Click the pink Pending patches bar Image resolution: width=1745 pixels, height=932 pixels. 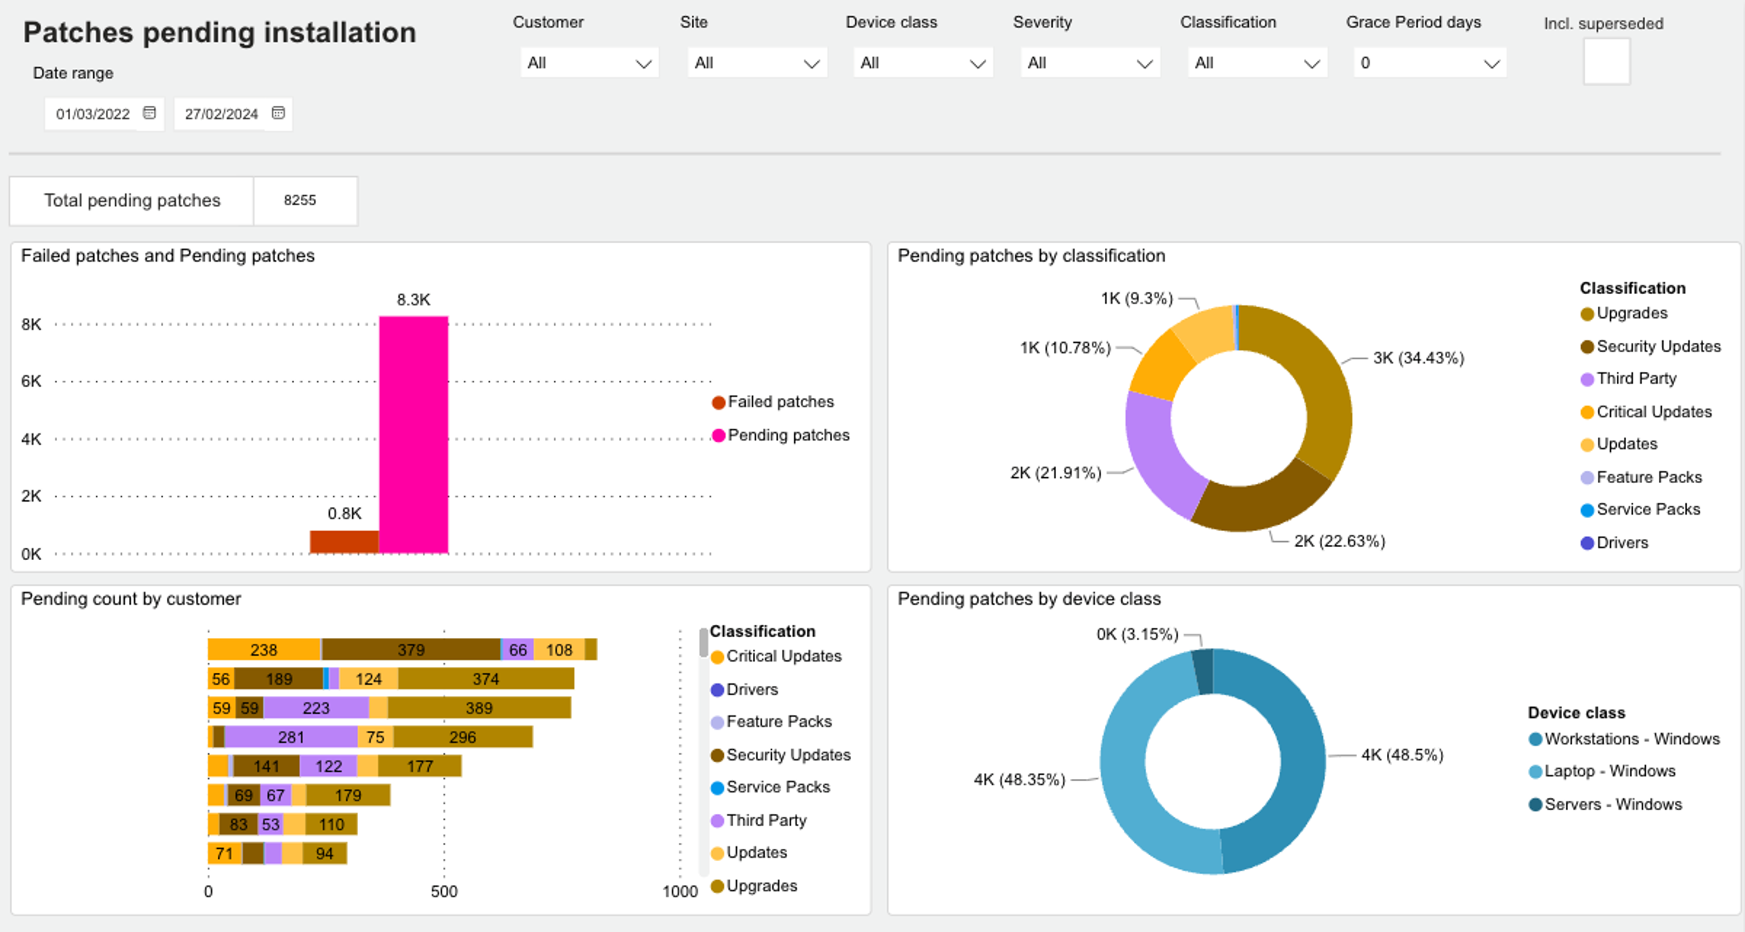[413, 434]
